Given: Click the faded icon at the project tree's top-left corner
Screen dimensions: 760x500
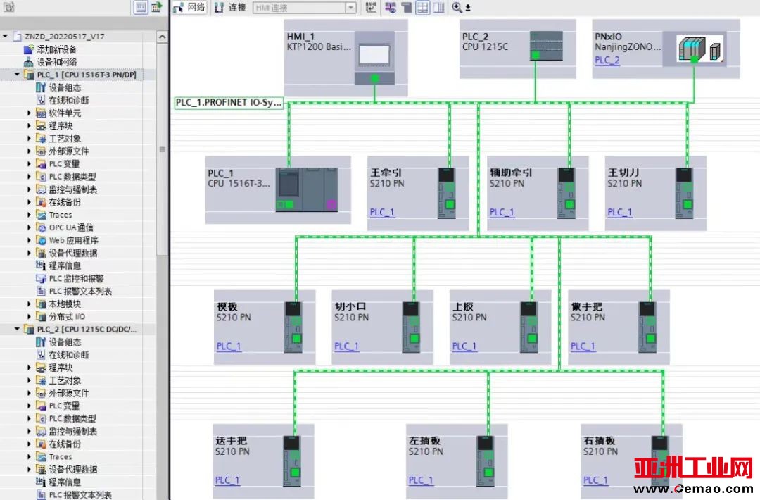Looking at the screenshot, I should (9, 7).
